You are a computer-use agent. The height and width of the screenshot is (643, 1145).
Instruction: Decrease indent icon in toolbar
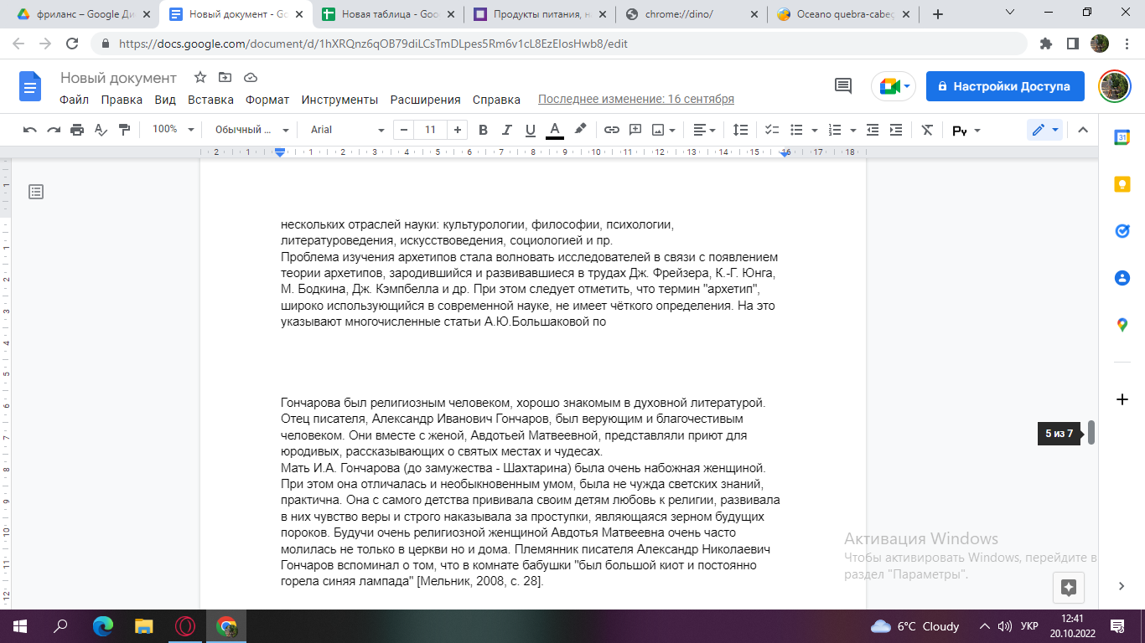(873, 130)
